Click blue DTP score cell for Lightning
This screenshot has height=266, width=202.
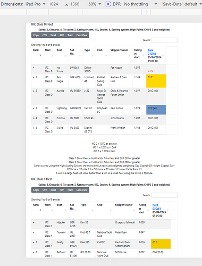[156, 110]
